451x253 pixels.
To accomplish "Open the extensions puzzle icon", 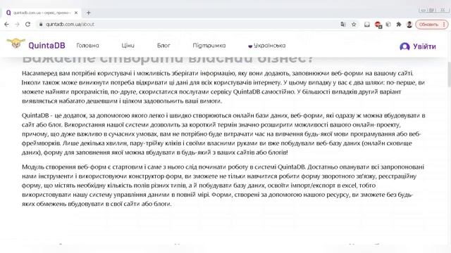I will coord(399,25).
